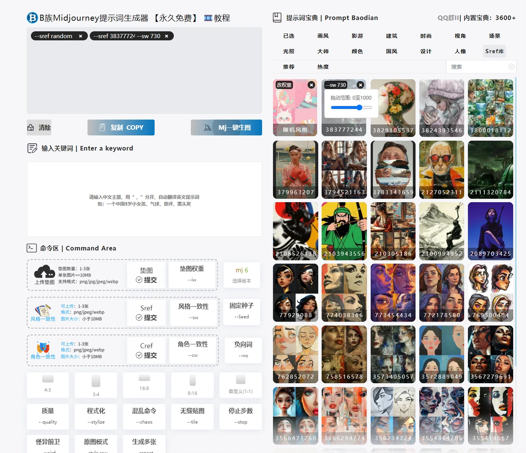The image size is (526, 453).
Task: Click the Cref 提交 submit button
Action: coord(147,350)
